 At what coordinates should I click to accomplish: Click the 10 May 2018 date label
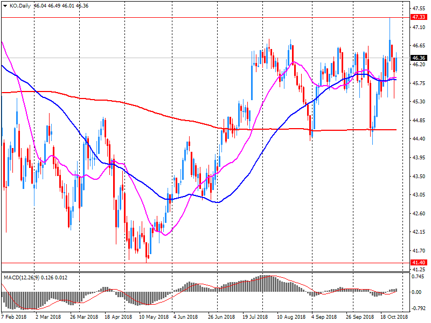154,317
